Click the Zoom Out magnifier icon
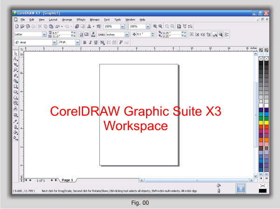The height and width of the screenshot is (209, 280). (x=161, y=27)
